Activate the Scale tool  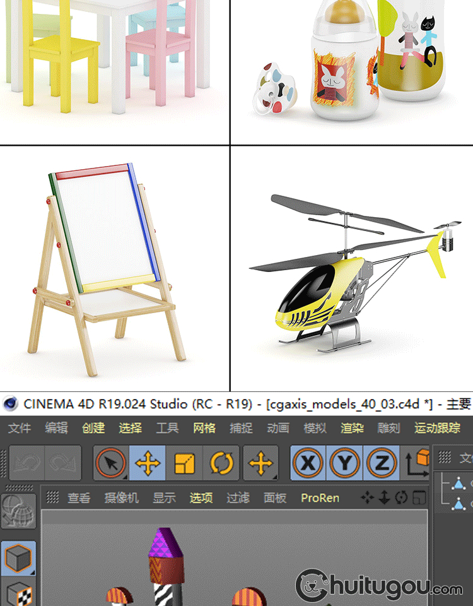tap(184, 463)
